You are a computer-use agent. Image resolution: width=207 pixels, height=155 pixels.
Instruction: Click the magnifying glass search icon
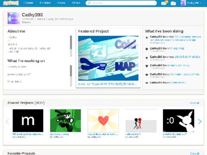[89, 3]
